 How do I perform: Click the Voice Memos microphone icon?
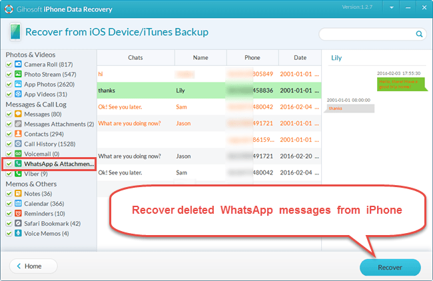click(x=18, y=233)
